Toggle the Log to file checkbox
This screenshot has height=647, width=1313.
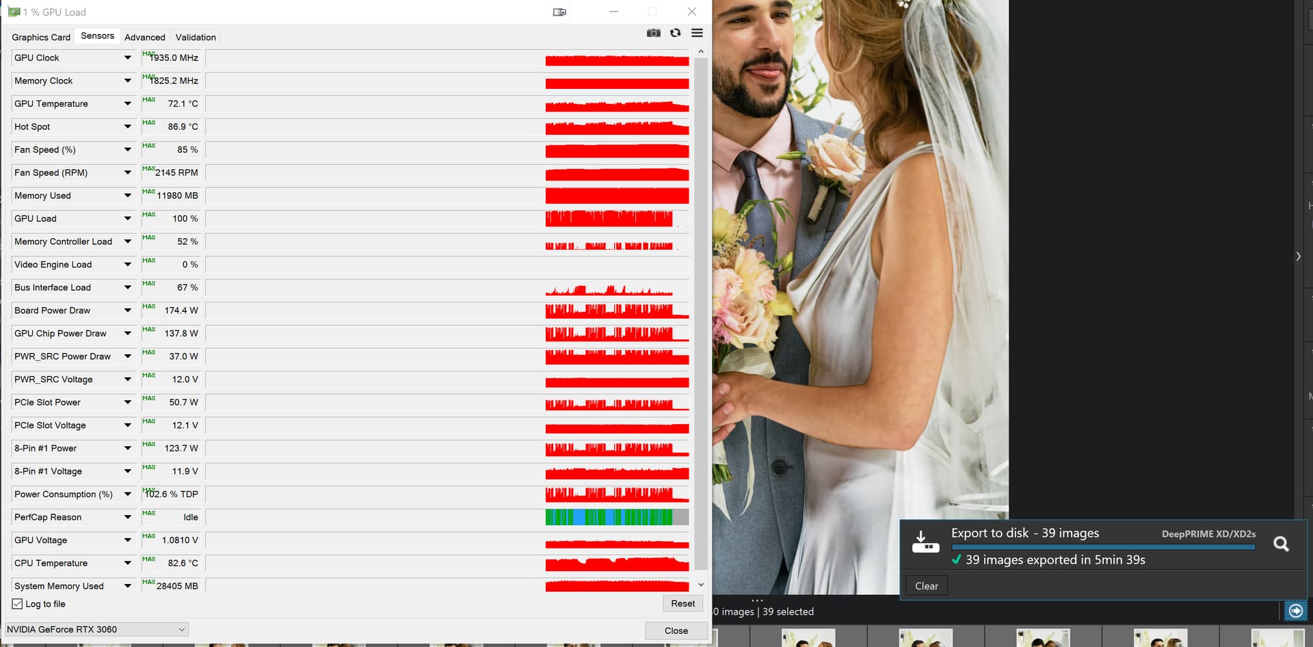coord(18,604)
